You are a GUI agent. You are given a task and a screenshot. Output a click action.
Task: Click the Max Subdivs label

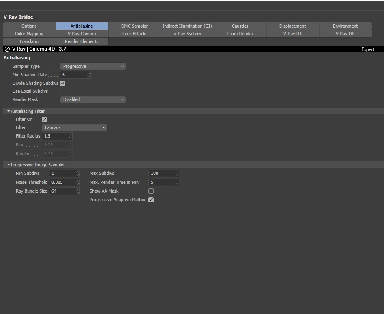pos(102,173)
